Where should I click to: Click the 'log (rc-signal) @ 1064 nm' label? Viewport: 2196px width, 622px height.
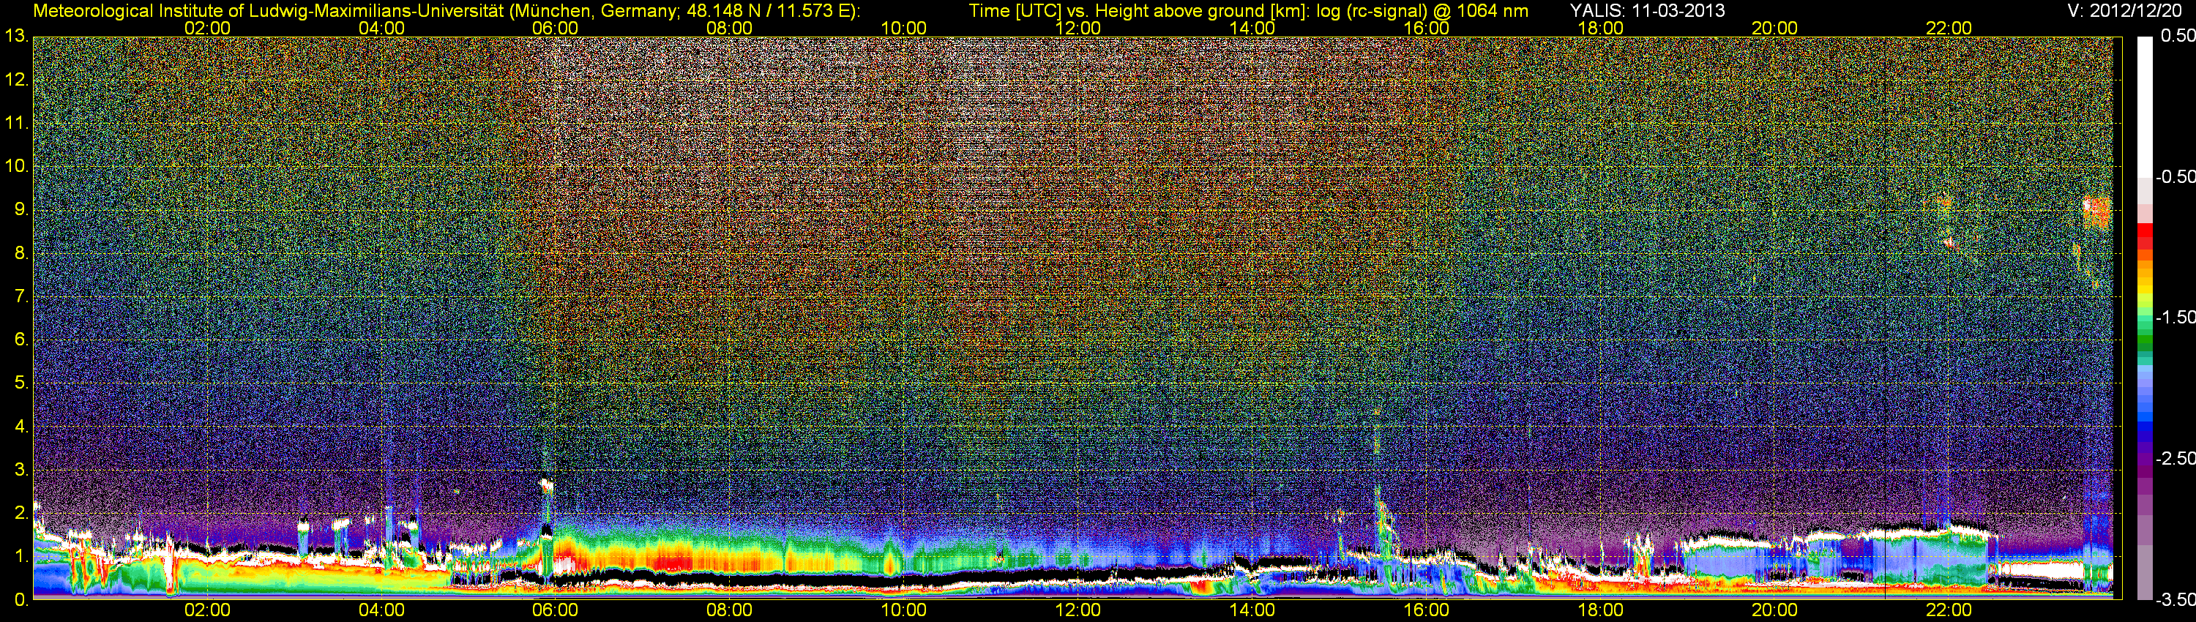[1423, 11]
